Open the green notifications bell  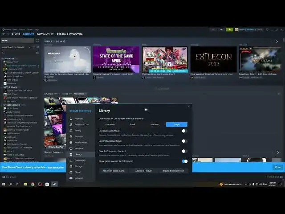[230, 29]
